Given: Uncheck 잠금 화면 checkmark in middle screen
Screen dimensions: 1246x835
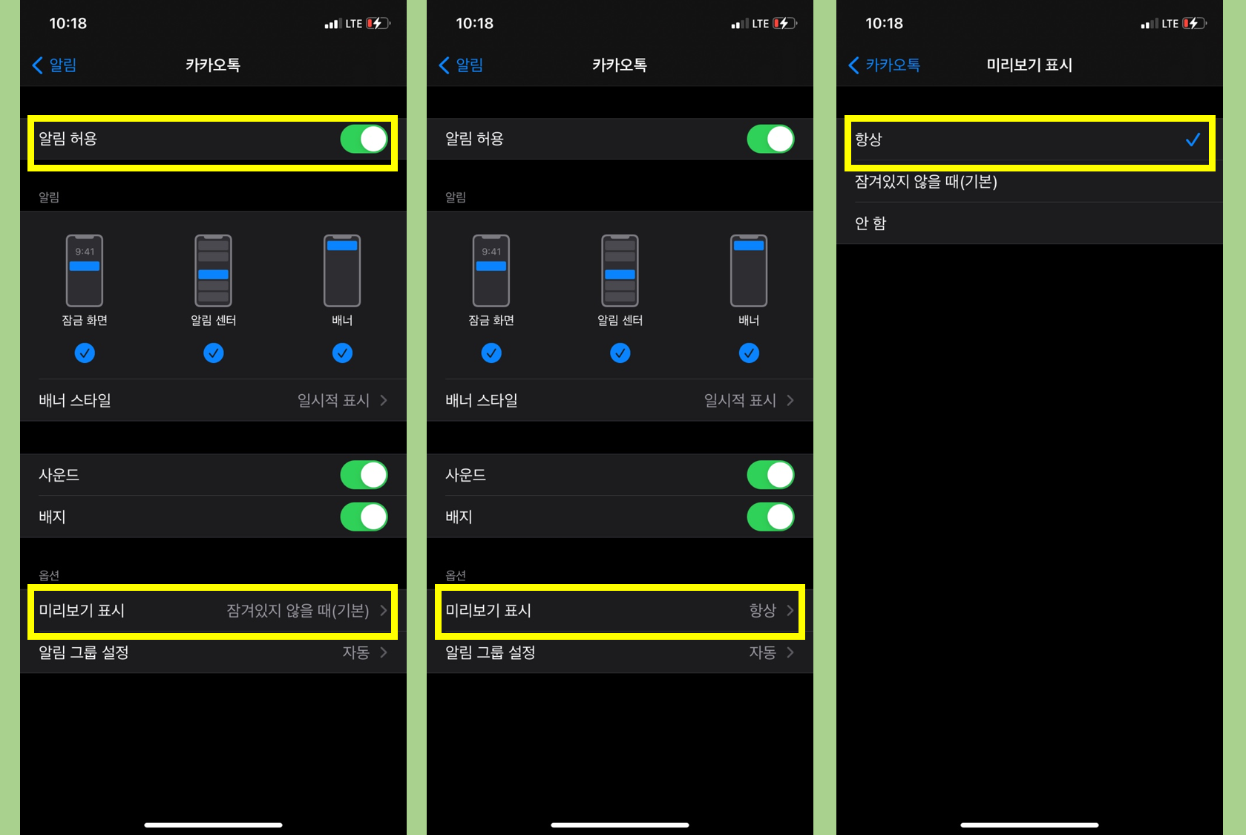Looking at the screenshot, I should 491,353.
